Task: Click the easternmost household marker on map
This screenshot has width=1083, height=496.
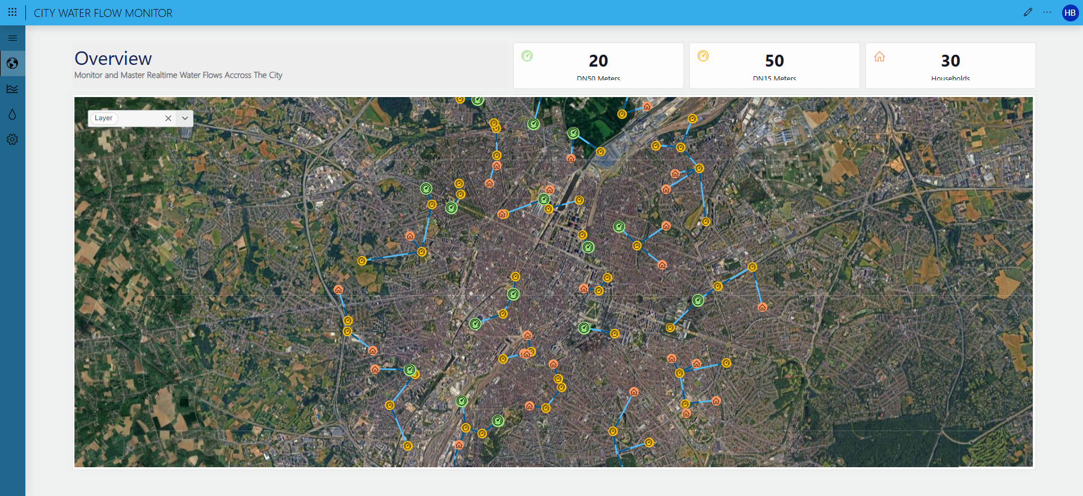Action: pyautogui.click(x=762, y=308)
